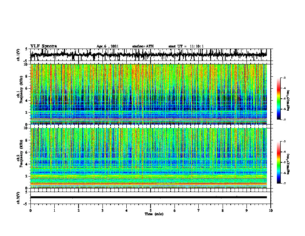
Task: Click the "ch.1(V)" waveform axis label
Action: (18, 55)
